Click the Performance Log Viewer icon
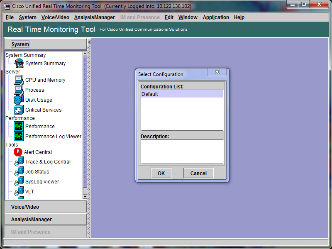The image size is (332, 249). click(19, 136)
